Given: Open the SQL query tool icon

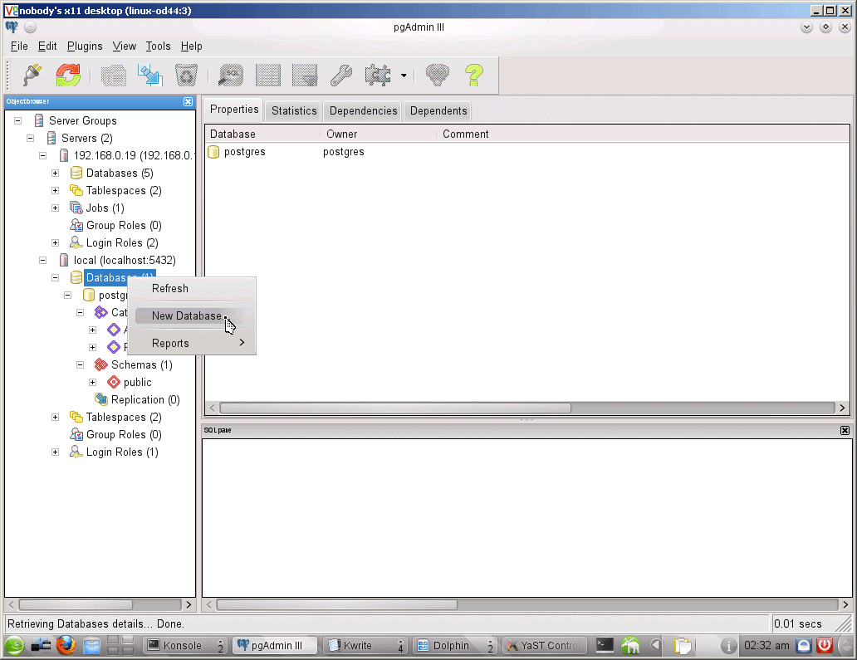Looking at the screenshot, I should coord(231,75).
